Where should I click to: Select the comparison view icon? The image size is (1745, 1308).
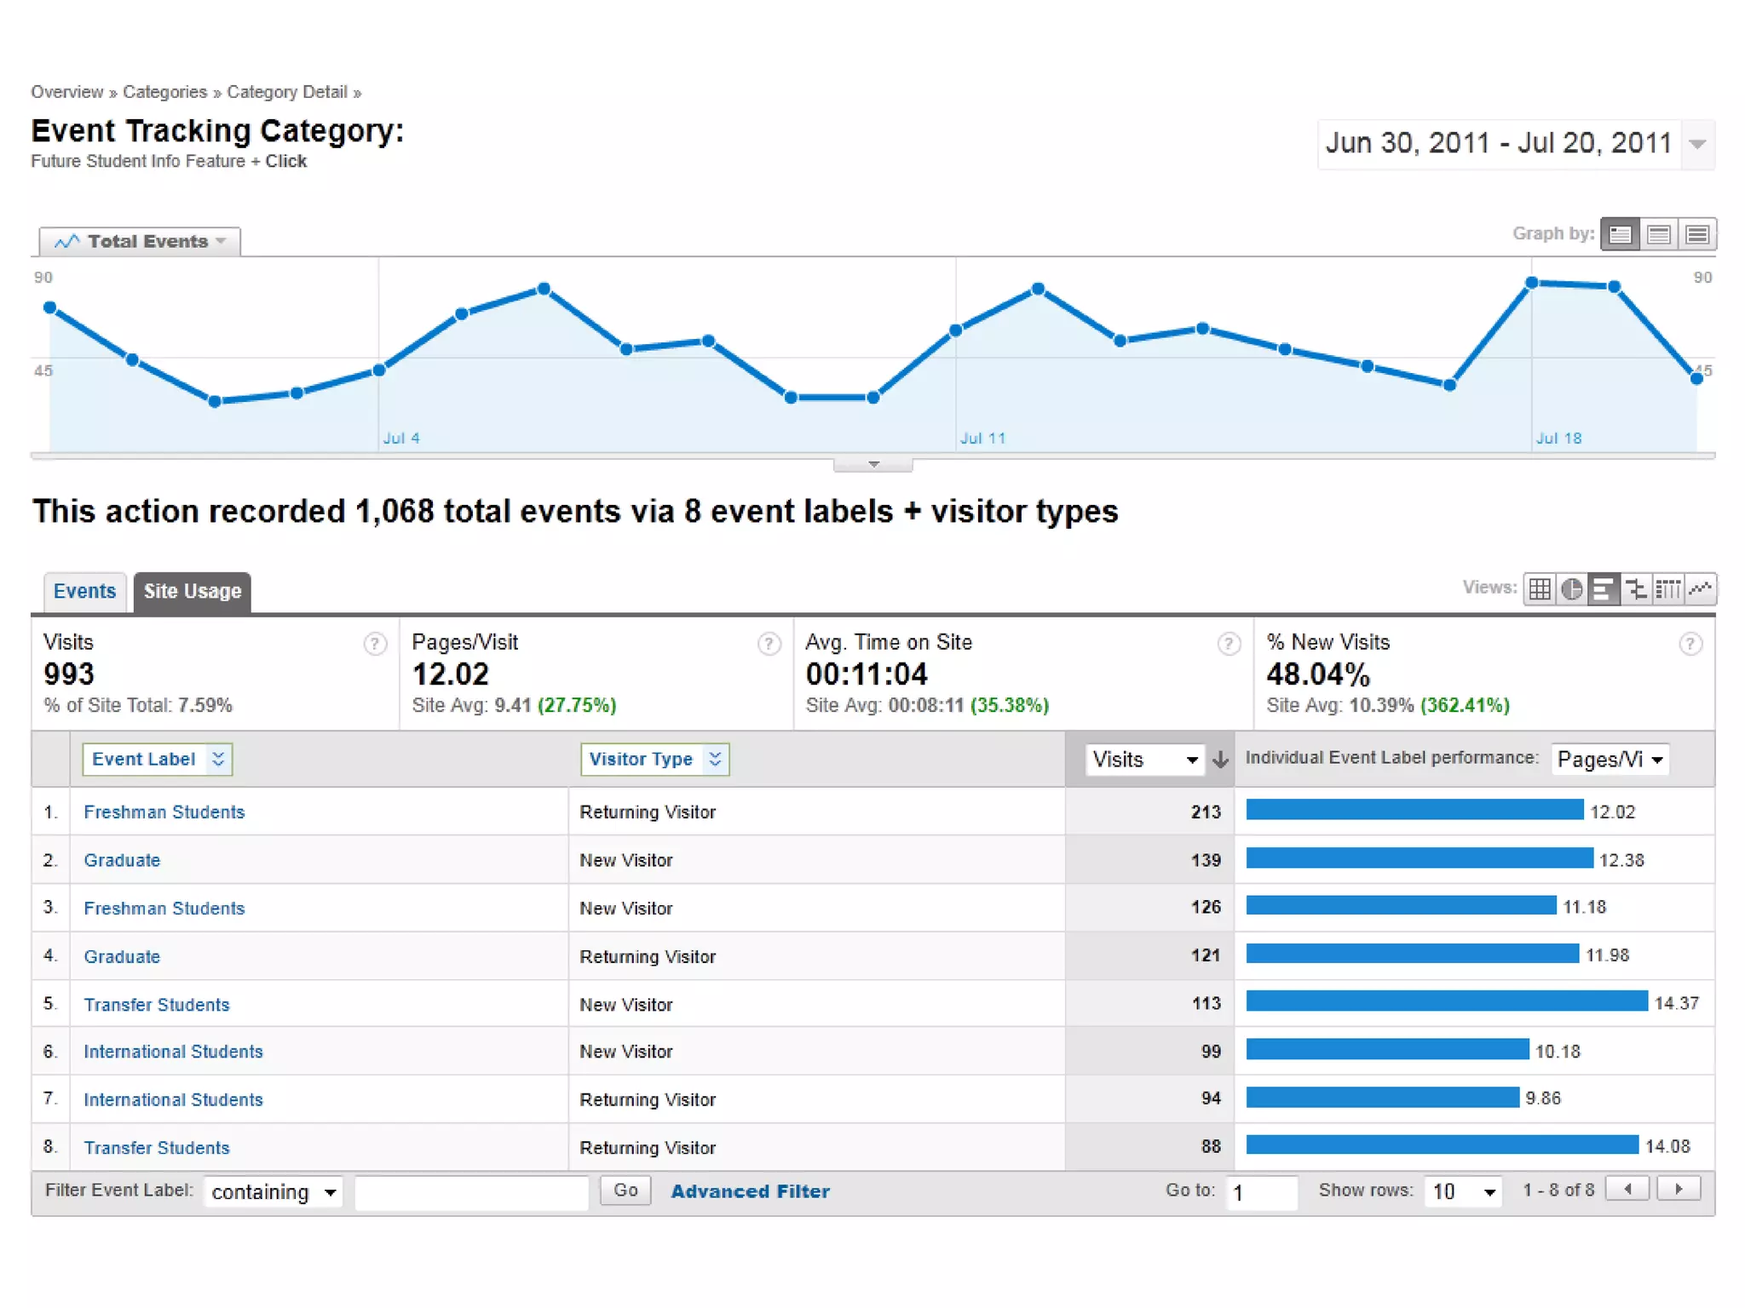click(x=1635, y=589)
